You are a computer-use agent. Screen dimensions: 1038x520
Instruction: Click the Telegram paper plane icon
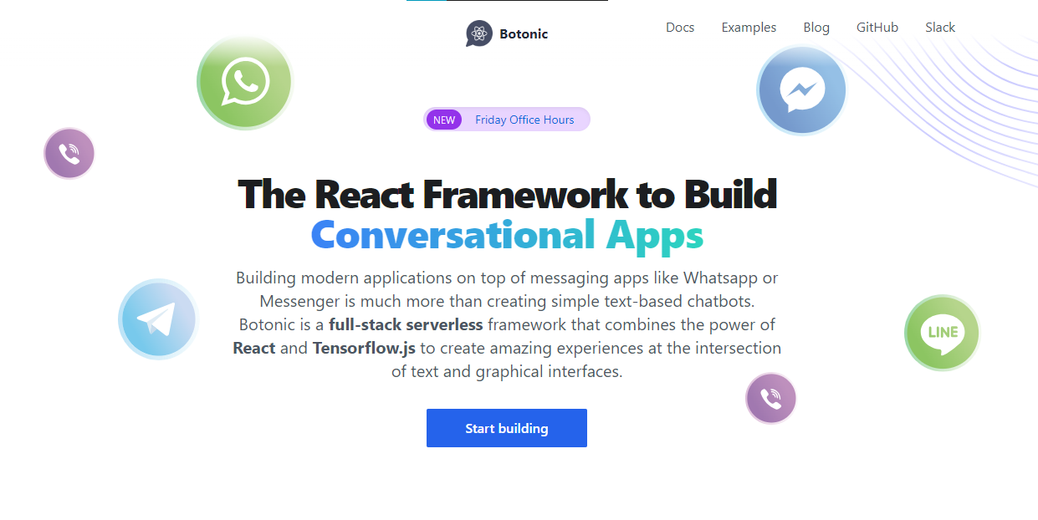(x=158, y=319)
